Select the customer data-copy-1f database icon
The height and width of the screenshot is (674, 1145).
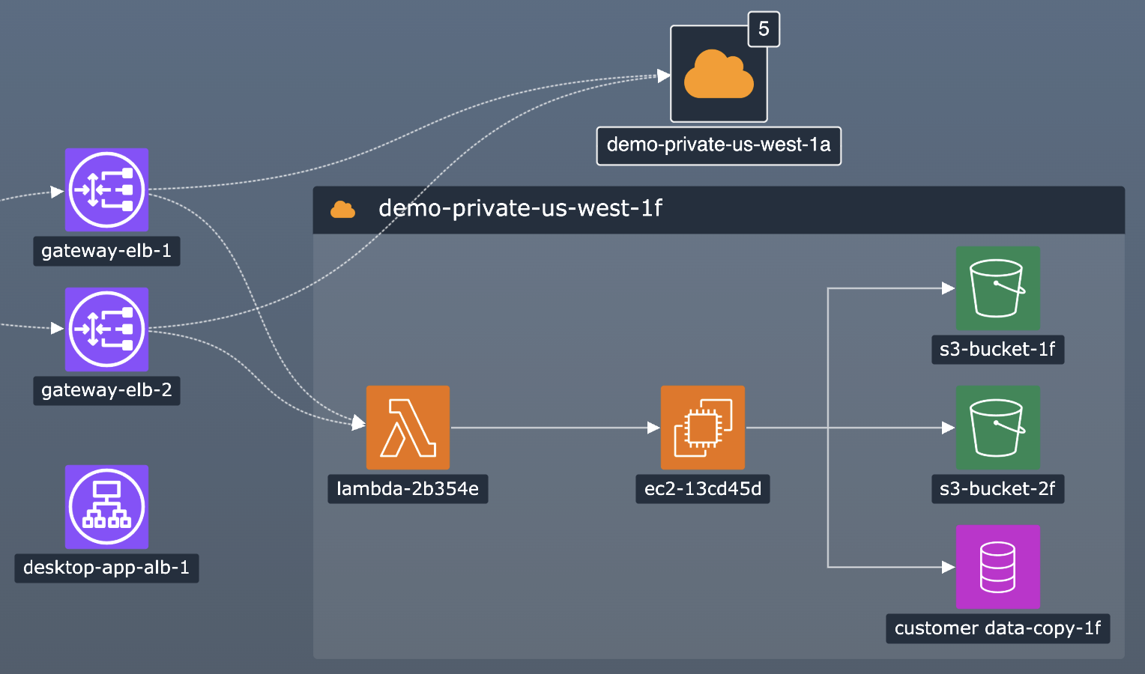pyautogui.click(x=997, y=567)
